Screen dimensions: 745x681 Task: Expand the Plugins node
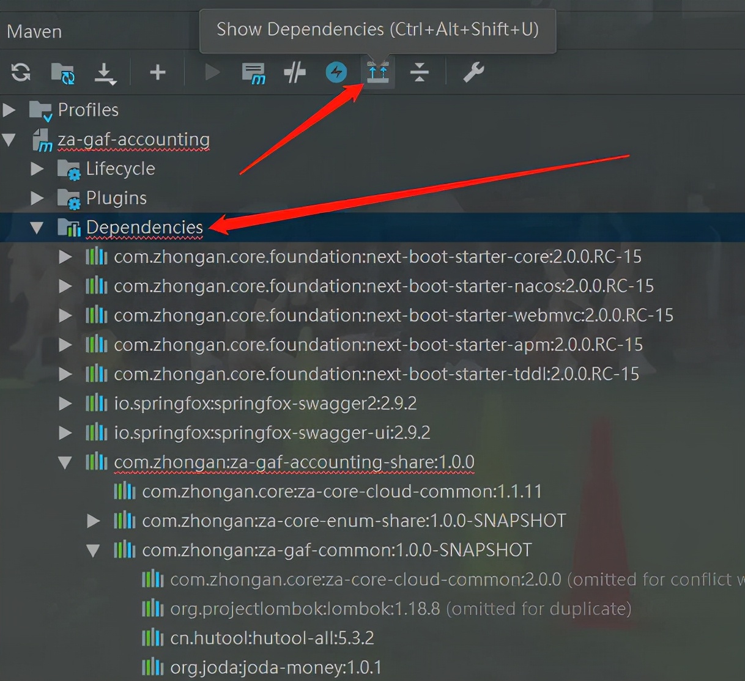37,198
